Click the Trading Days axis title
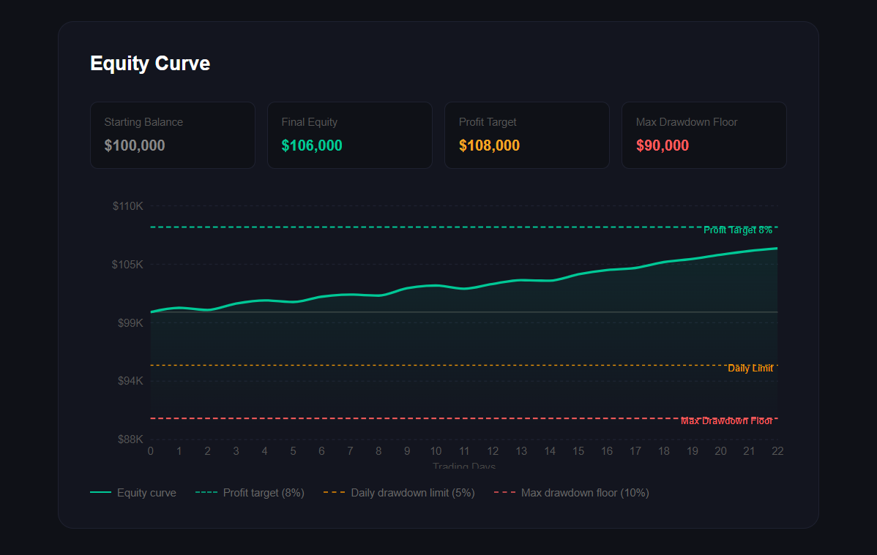The width and height of the screenshot is (877, 555). coord(463,466)
